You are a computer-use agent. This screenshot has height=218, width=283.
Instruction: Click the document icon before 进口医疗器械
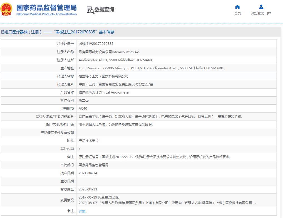click(3, 32)
